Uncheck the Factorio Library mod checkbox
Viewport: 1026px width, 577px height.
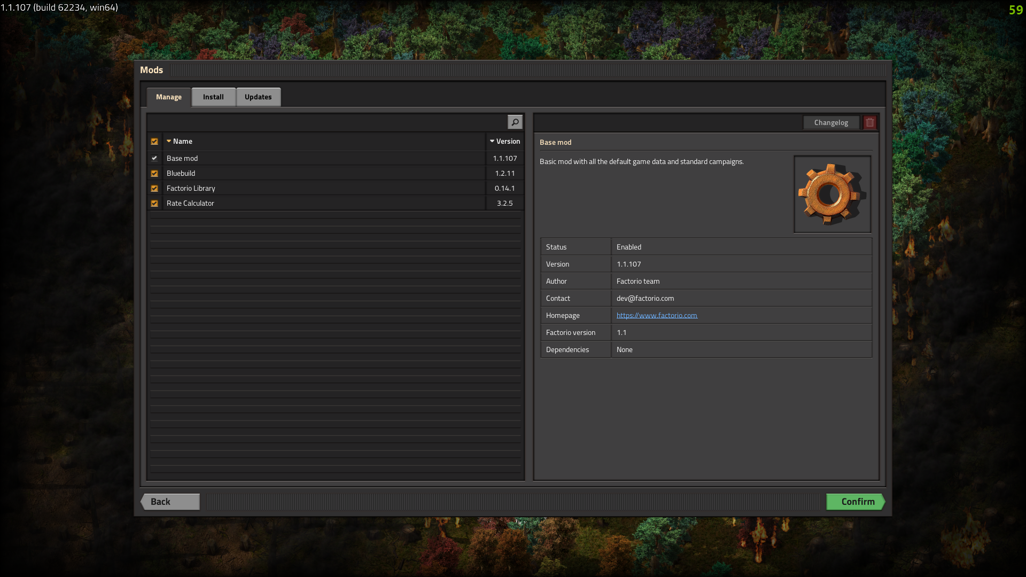(154, 189)
